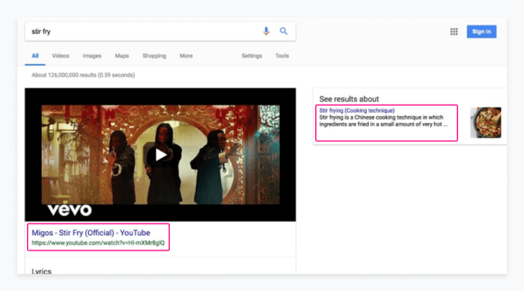Click the 'About 126,000,000 results' text
The image size is (524, 291).
click(x=84, y=75)
